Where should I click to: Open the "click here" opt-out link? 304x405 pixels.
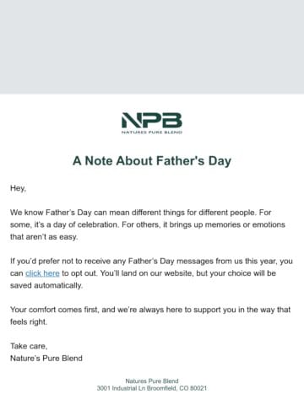tap(42, 273)
